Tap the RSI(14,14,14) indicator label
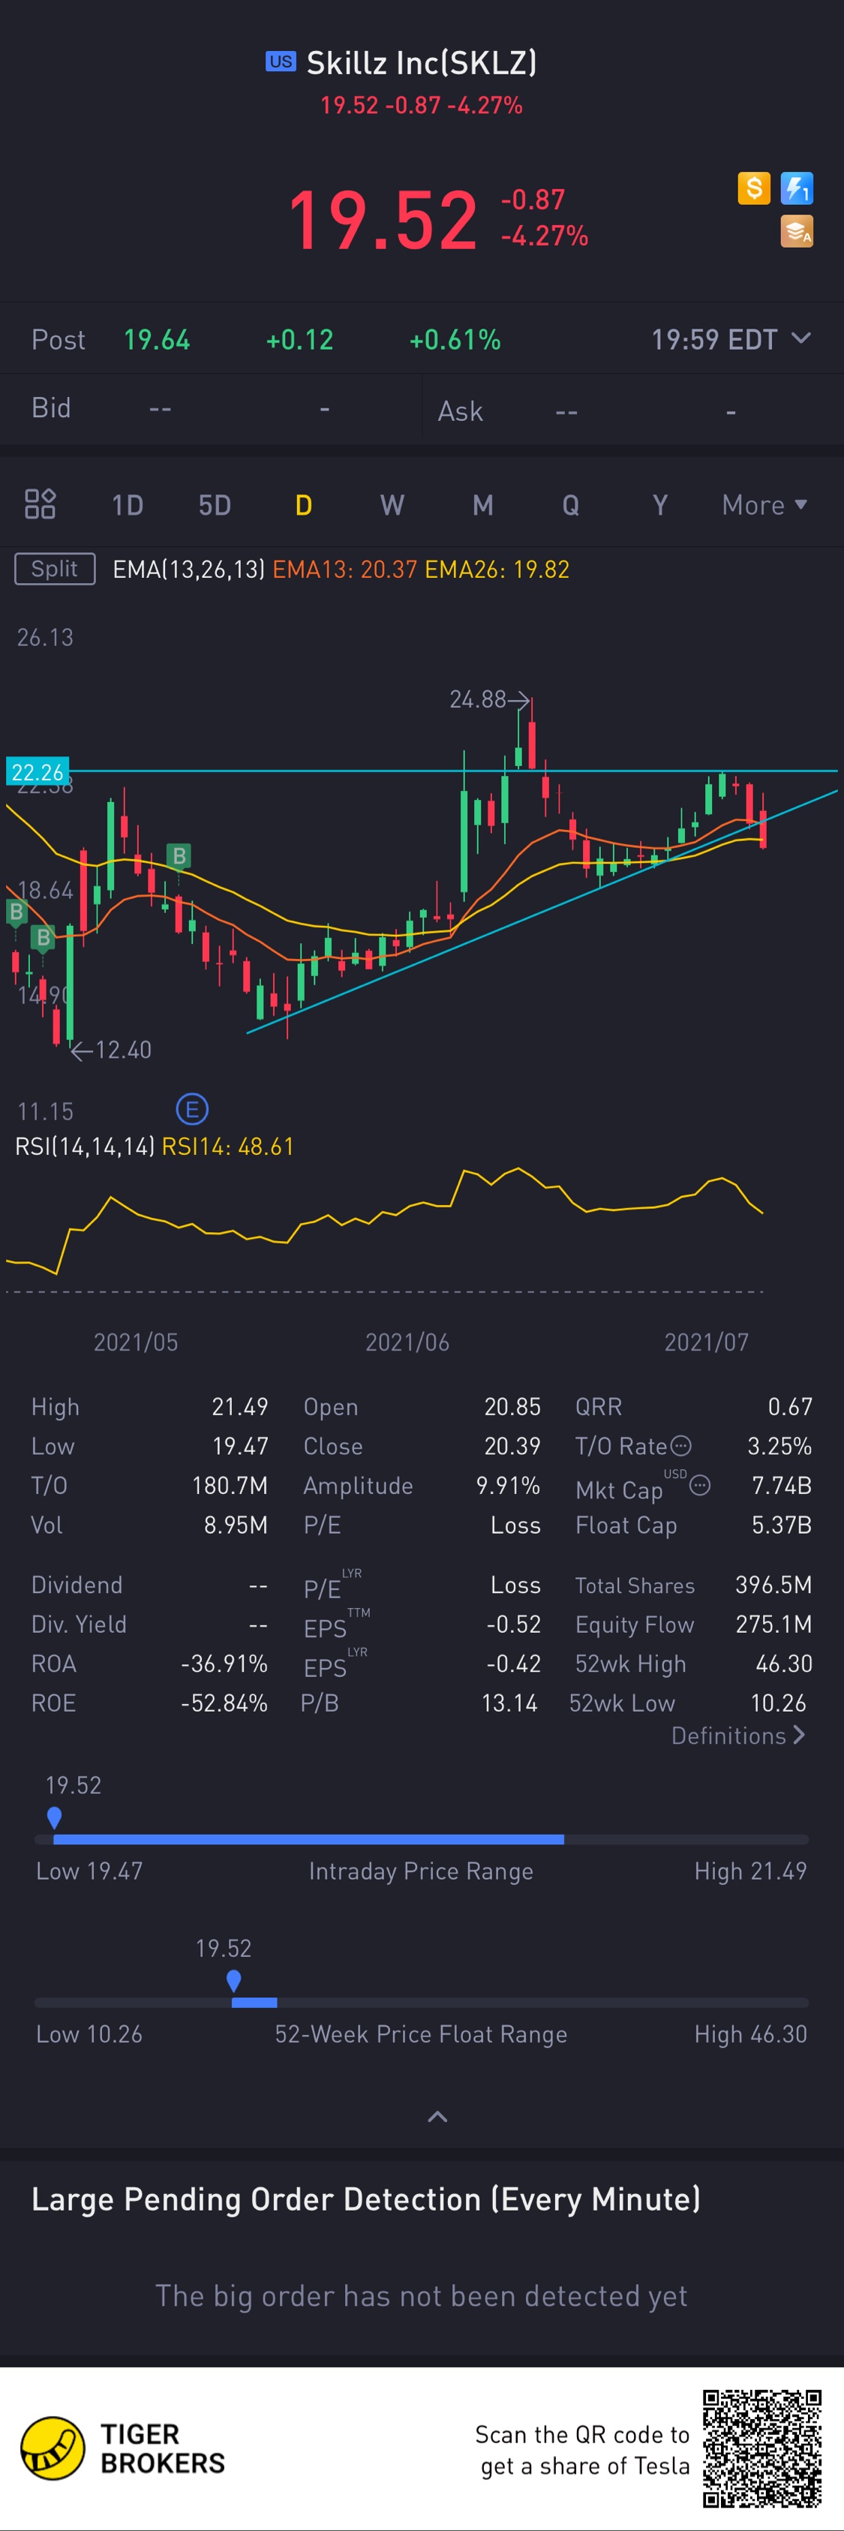 pyautogui.click(x=85, y=1147)
